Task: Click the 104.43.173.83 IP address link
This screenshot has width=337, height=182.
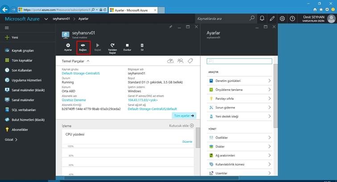Action: pos(143,100)
